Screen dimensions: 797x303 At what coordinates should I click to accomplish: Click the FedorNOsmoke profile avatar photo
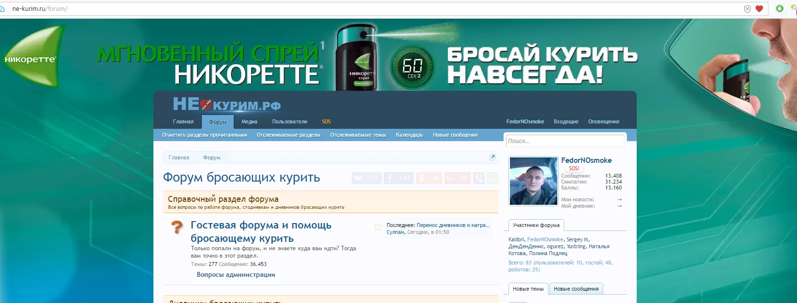coord(533,181)
